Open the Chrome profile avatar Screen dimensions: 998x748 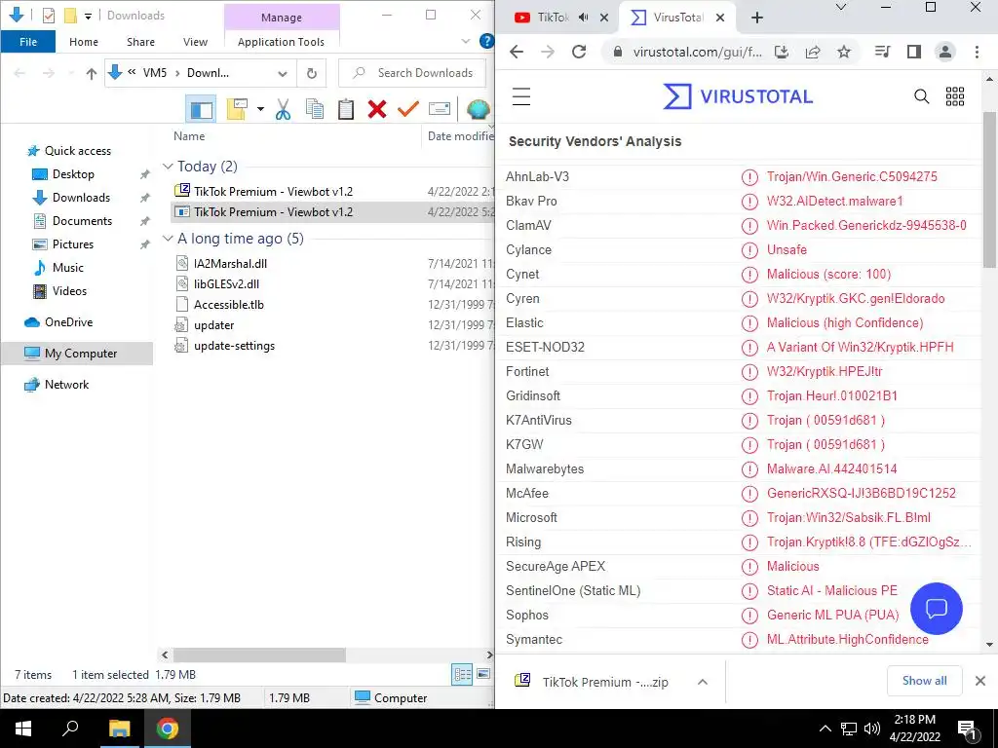pos(945,52)
